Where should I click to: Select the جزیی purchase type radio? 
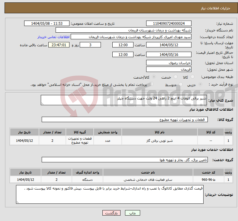click(200, 84)
